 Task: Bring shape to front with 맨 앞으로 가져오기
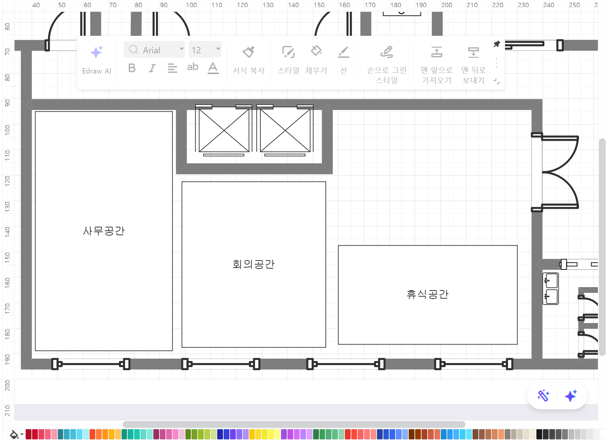(437, 65)
